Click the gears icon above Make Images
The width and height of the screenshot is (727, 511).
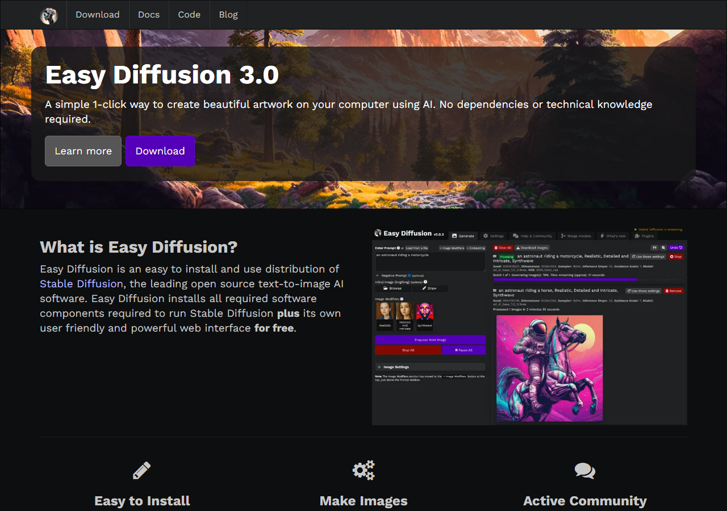tap(363, 470)
